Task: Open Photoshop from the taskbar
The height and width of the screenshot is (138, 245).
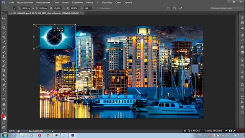Action: coord(73,135)
